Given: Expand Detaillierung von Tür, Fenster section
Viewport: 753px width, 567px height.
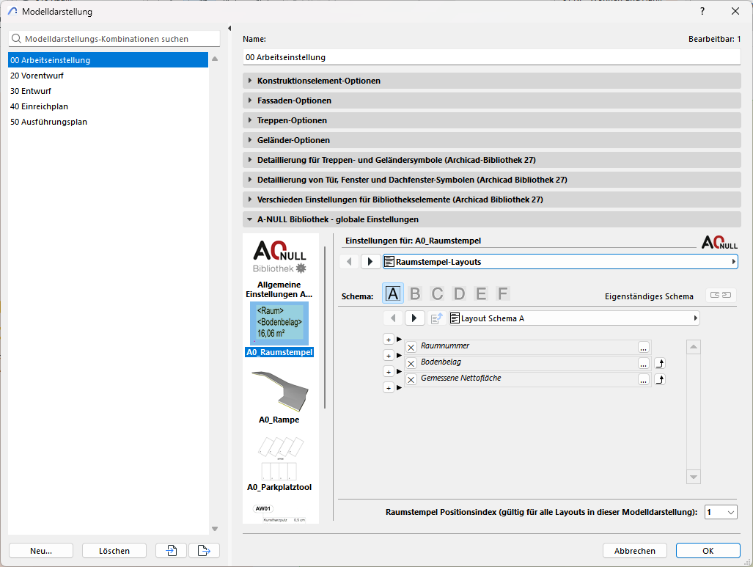Looking at the screenshot, I should click(x=492, y=180).
